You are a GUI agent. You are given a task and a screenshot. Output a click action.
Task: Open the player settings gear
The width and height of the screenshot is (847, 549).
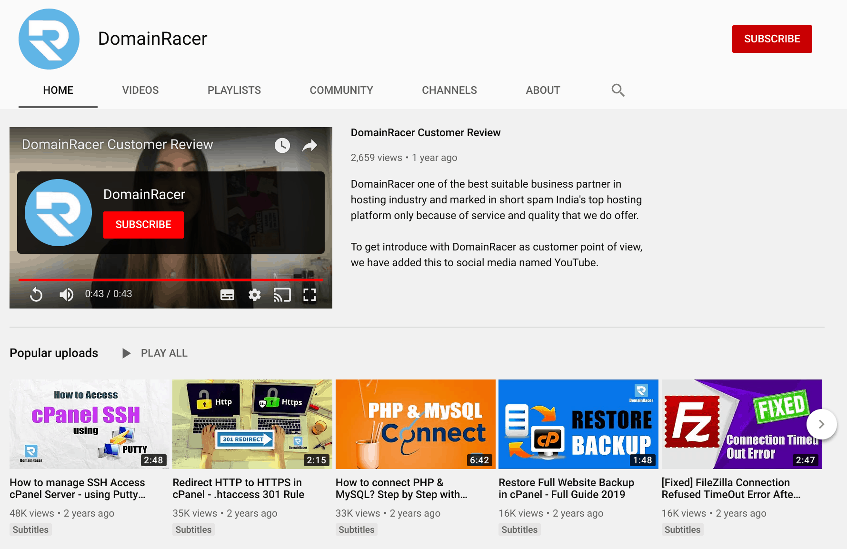click(x=255, y=295)
